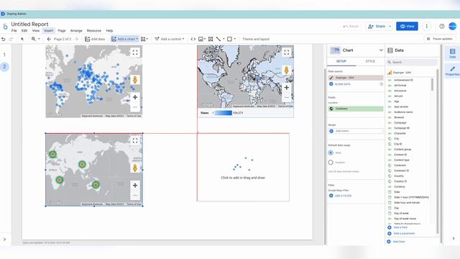Edit the data source pencil icon
460x259 pixels.
(331, 78)
